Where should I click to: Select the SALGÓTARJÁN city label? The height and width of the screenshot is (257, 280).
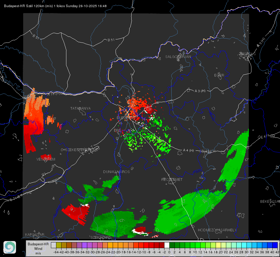tap(178, 57)
